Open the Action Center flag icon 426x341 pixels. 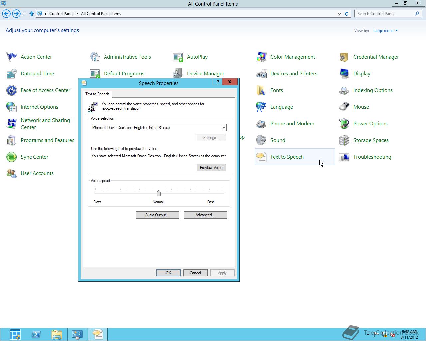tap(12, 57)
